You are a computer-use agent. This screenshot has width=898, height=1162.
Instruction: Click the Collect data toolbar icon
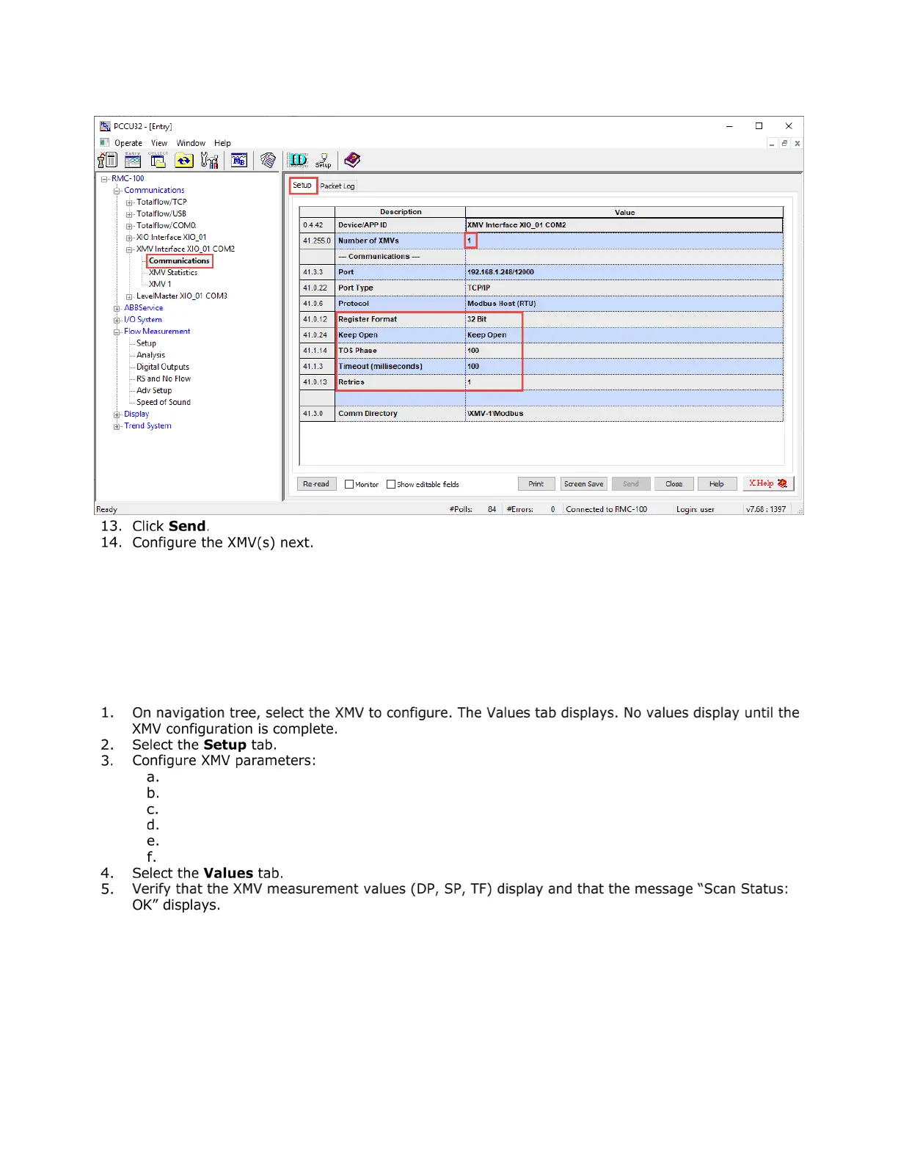[158, 160]
